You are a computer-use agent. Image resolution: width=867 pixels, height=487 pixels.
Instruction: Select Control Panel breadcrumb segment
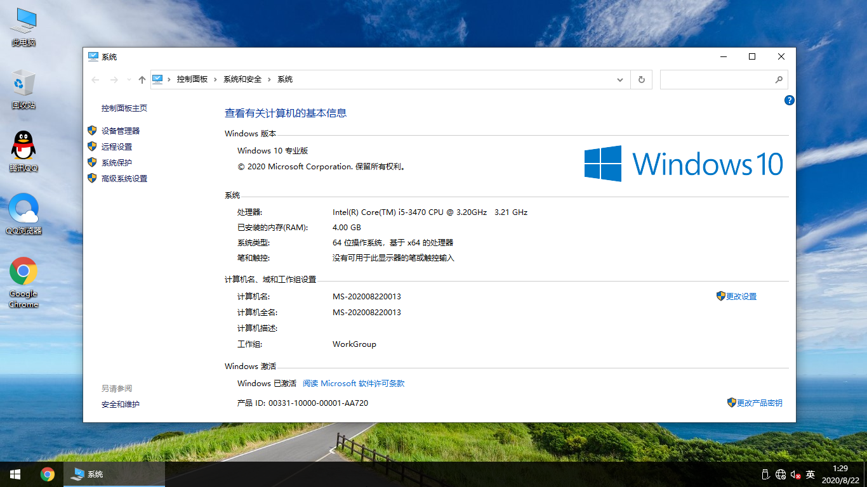(192, 79)
